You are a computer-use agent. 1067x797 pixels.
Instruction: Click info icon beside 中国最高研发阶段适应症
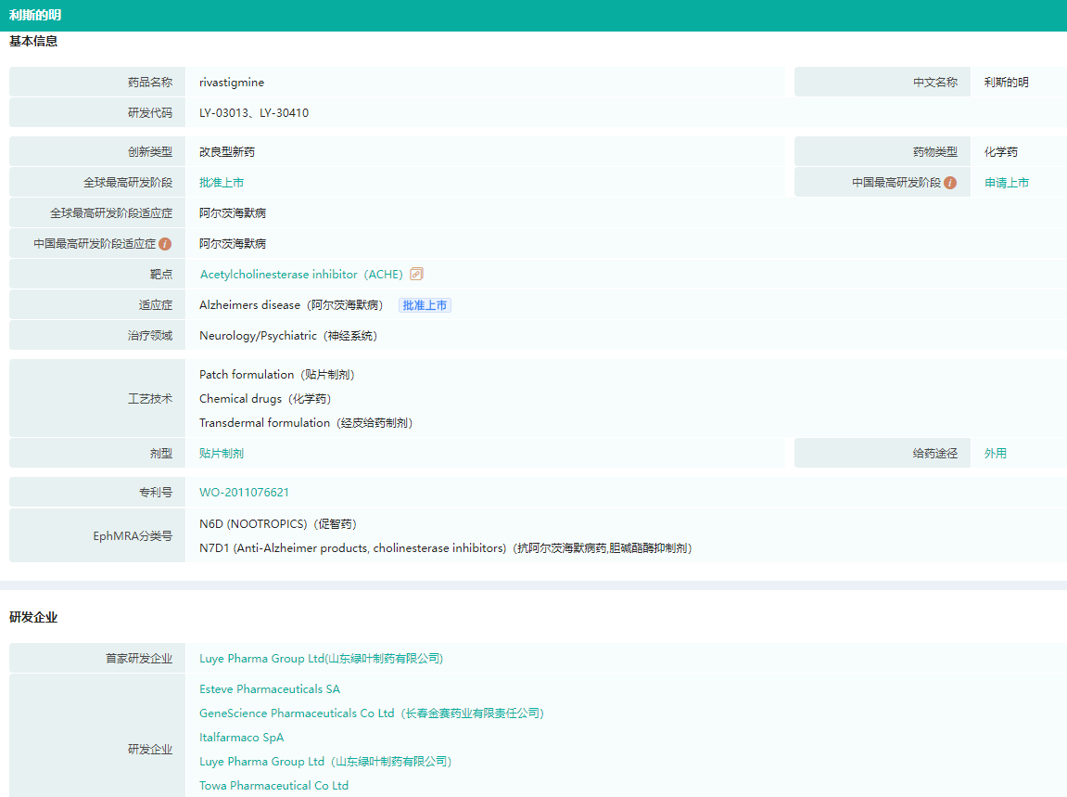point(165,244)
